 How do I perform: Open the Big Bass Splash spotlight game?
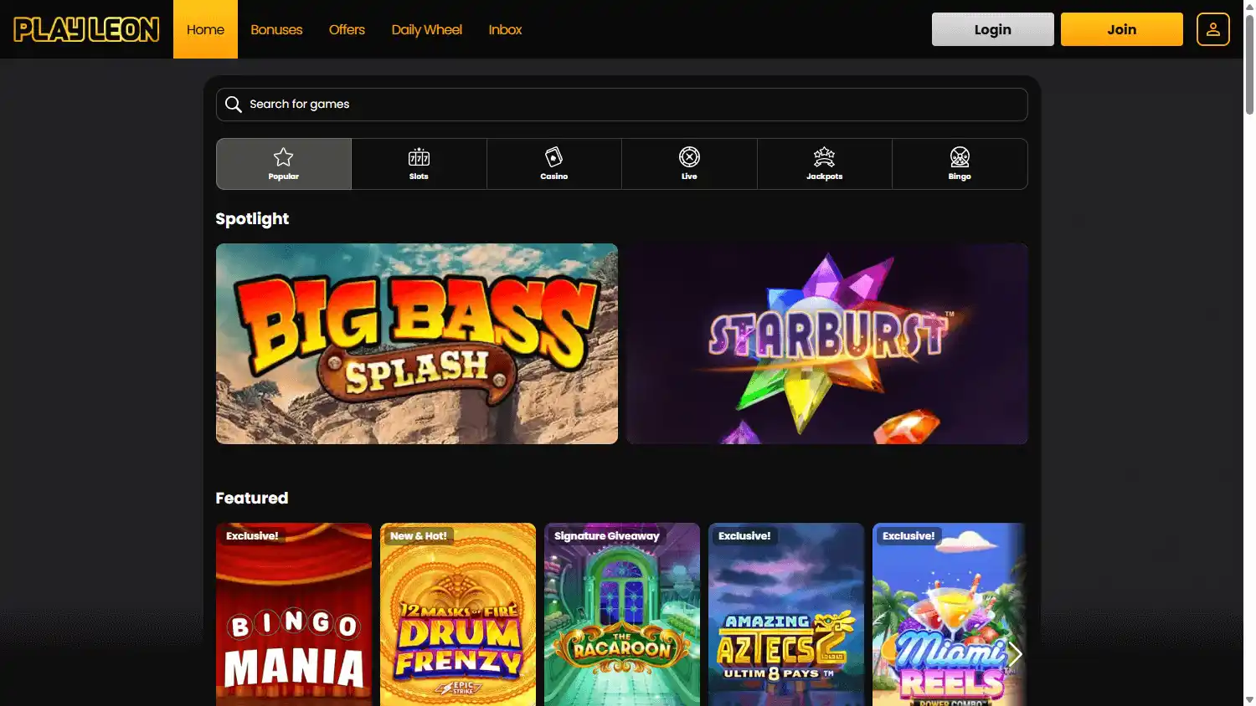click(x=417, y=344)
